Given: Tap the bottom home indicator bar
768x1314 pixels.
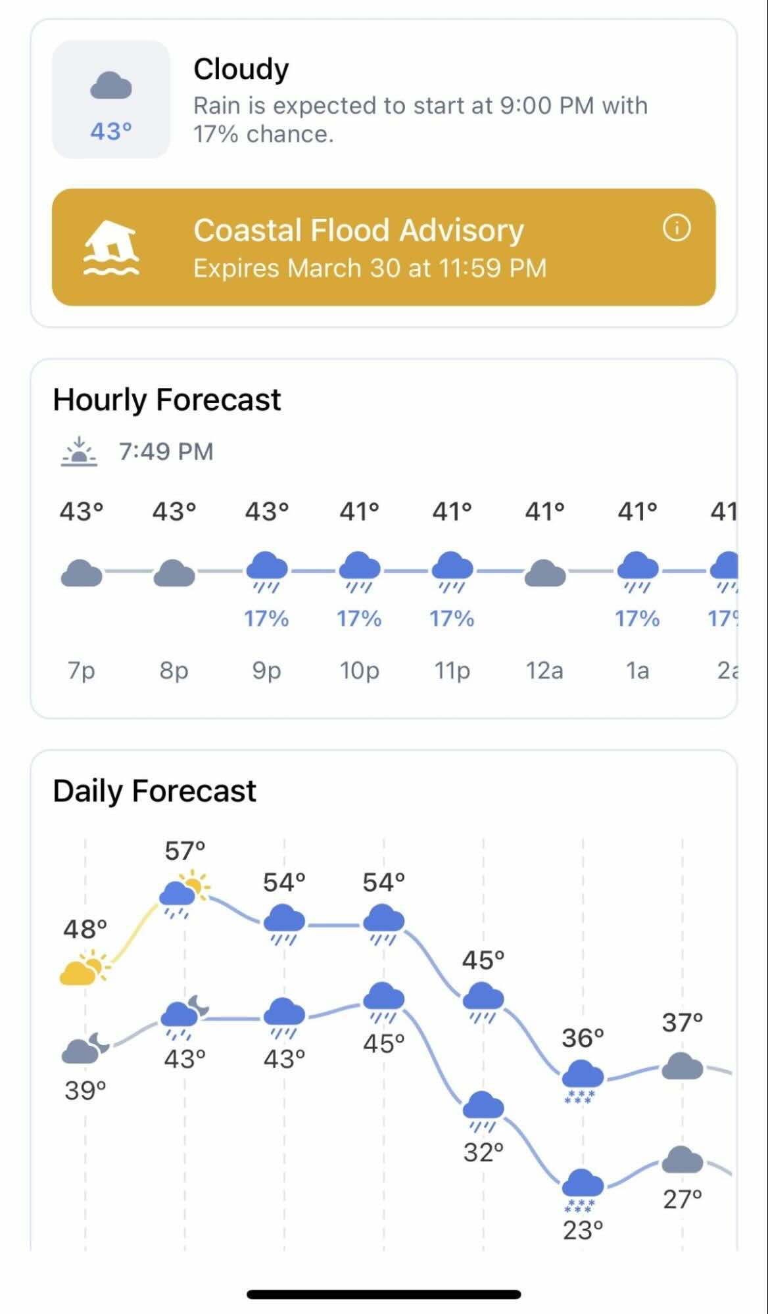Looking at the screenshot, I should (384, 1294).
